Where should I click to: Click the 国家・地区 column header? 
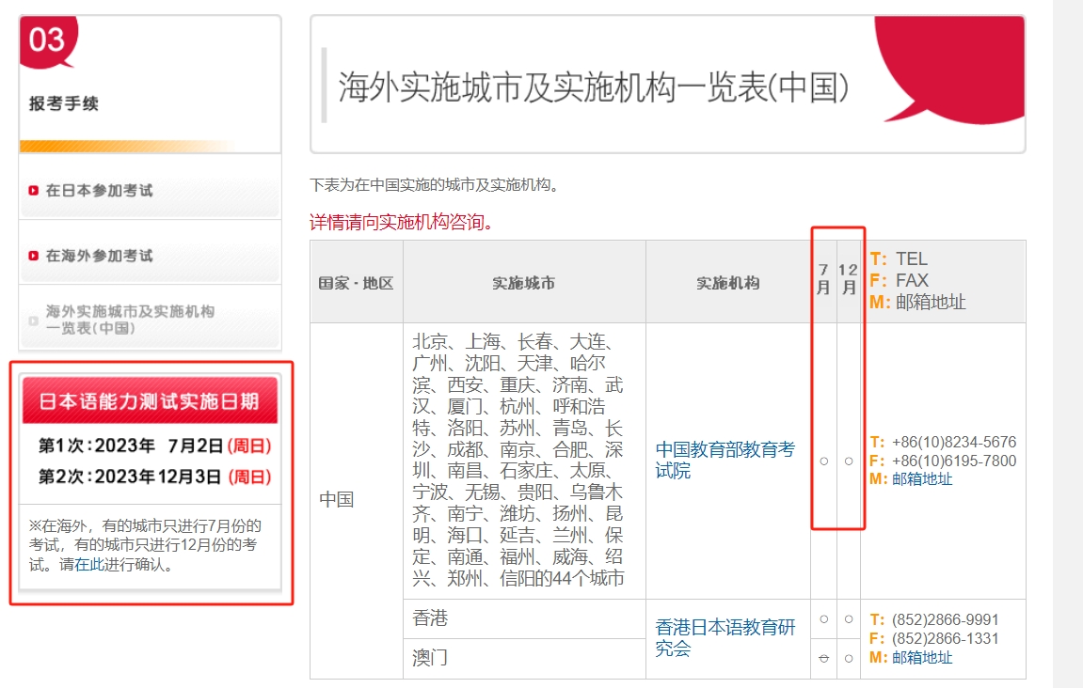pyautogui.click(x=357, y=283)
